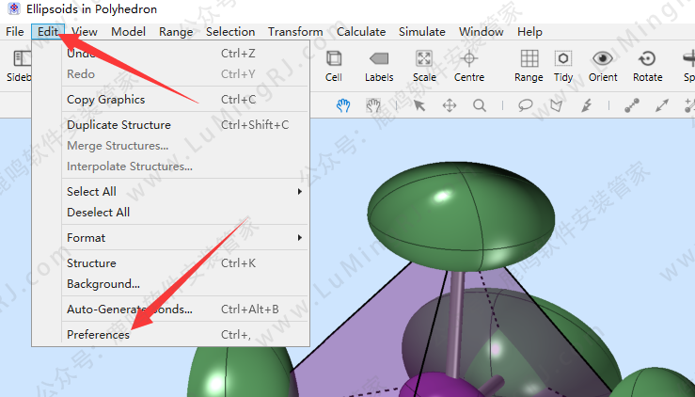The image size is (695, 397).
Task: Select the arrow pointer tool
Action: click(x=419, y=105)
